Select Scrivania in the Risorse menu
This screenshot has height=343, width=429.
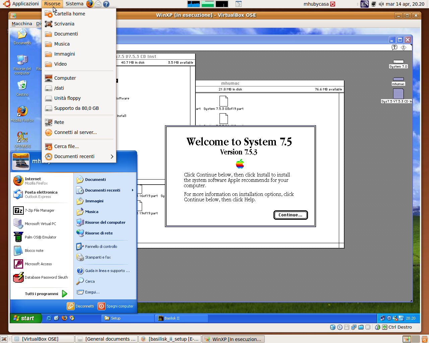pos(79,24)
